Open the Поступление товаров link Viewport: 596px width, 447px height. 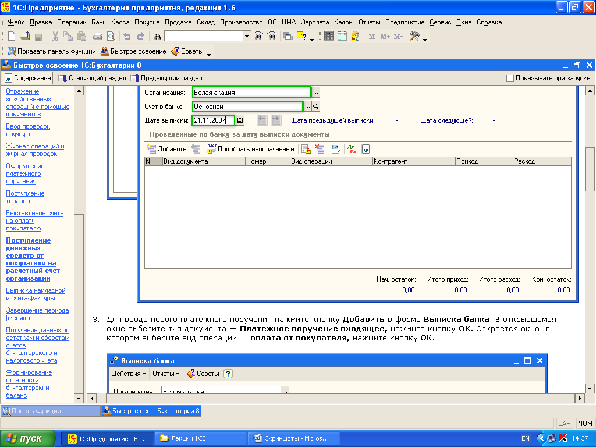pos(25,197)
